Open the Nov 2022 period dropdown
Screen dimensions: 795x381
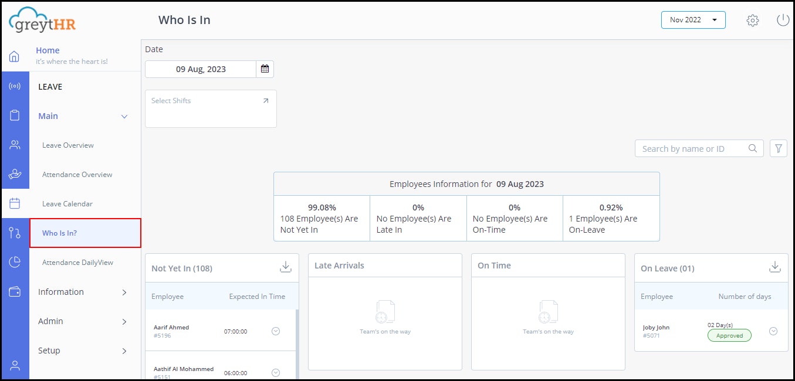693,20
